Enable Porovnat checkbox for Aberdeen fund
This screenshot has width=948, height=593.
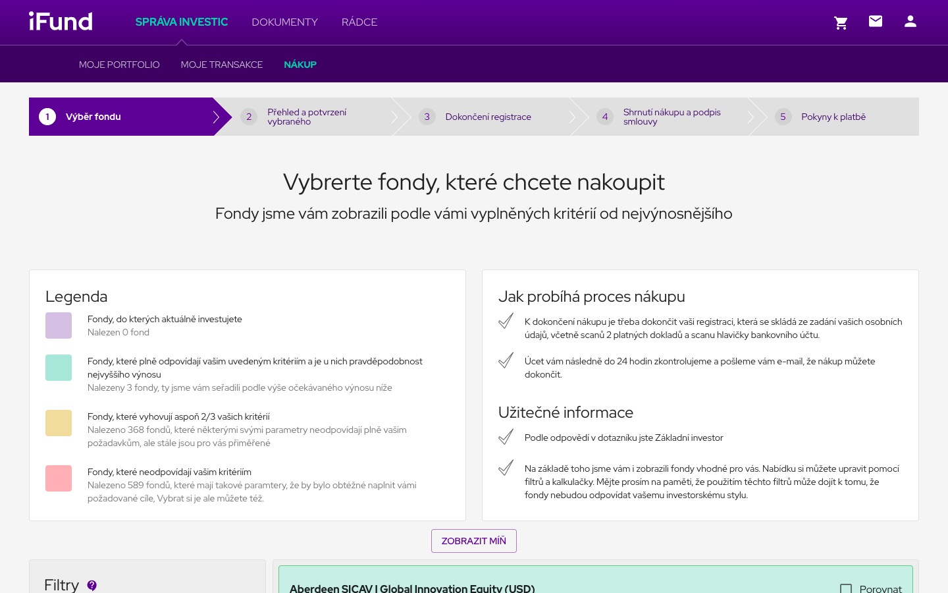pyautogui.click(x=846, y=589)
